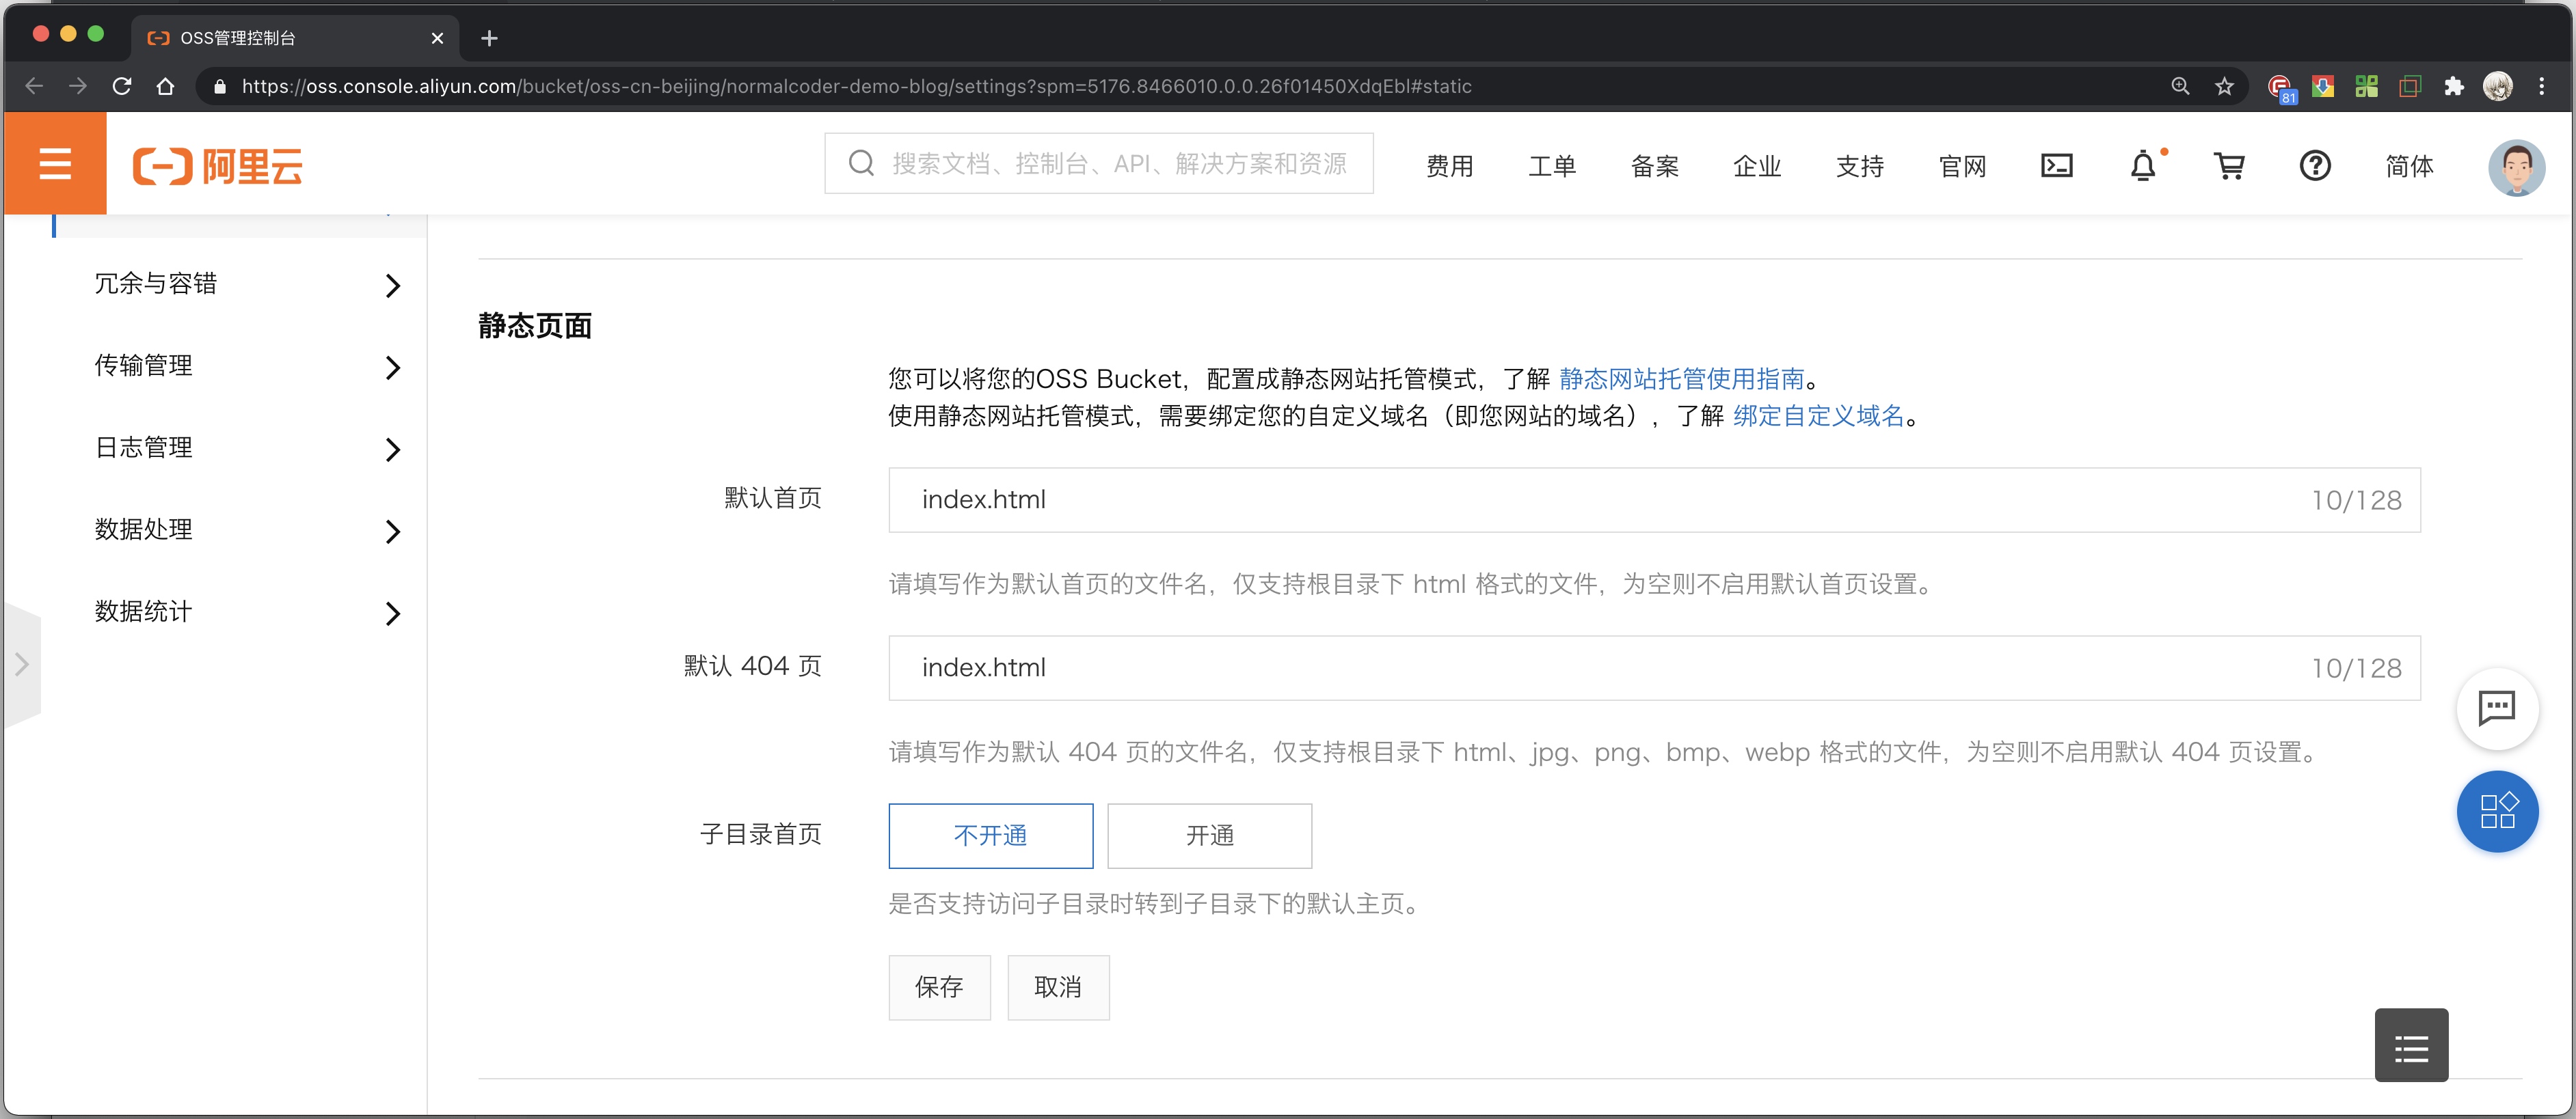This screenshot has width=2576, height=1119.
Task: Open the 备案 top menu
Action: pos(1654,166)
